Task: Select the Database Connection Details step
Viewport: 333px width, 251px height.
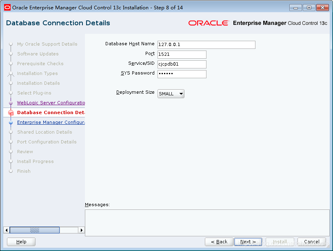Action: click(x=51, y=112)
